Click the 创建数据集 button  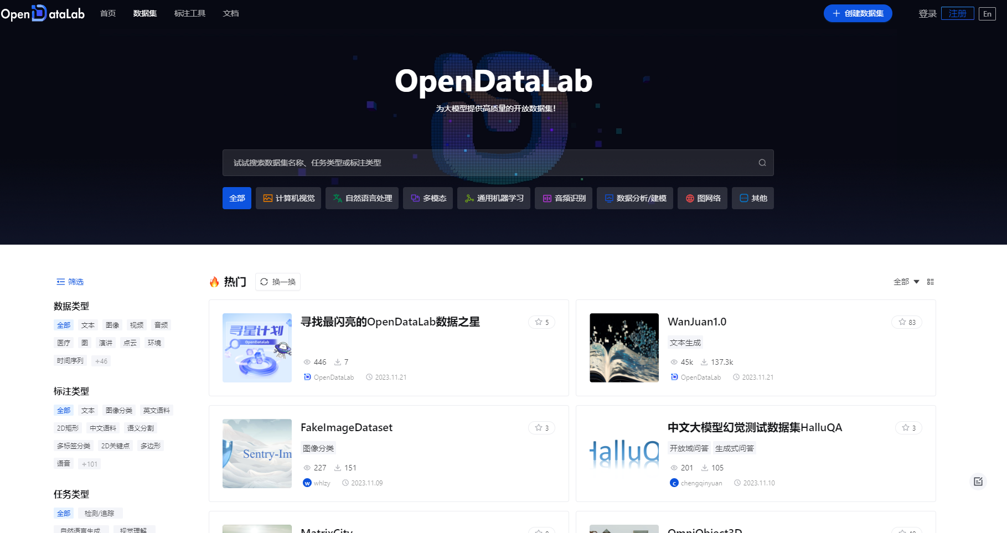coord(858,13)
